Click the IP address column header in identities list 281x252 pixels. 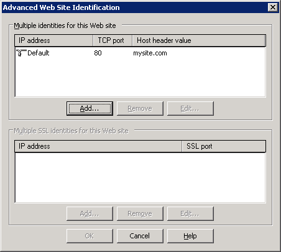(54, 40)
